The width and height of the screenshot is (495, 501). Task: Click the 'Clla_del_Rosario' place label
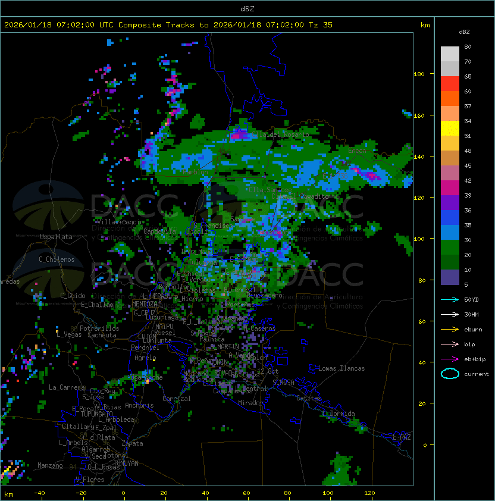coord(280,134)
